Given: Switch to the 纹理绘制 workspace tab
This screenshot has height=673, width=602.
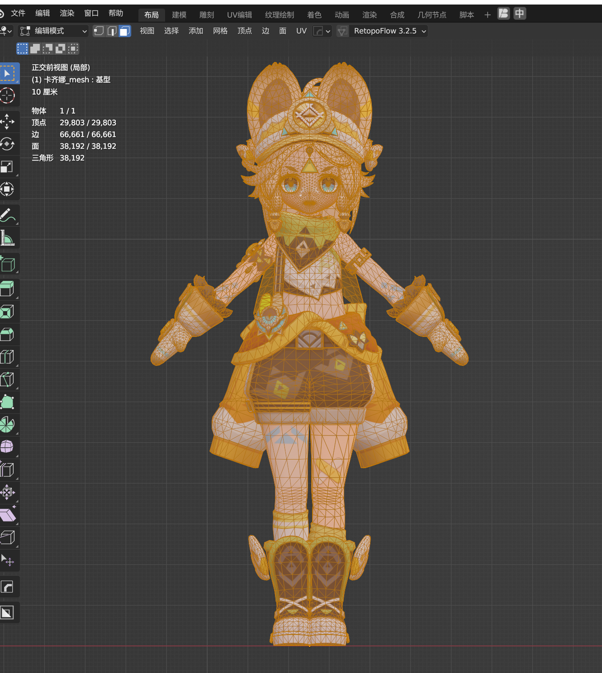Looking at the screenshot, I should tap(280, 15).
